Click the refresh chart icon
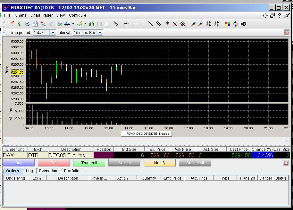This screenshot has height=210, width=293. (235, 24)
